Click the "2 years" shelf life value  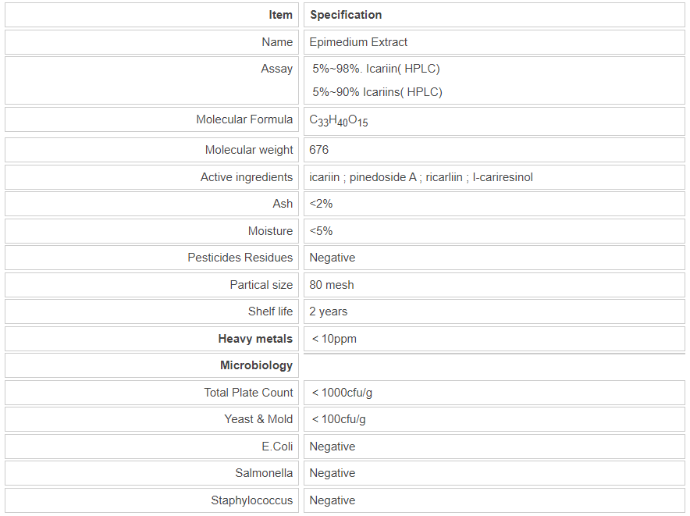click(x=329, y=311)
